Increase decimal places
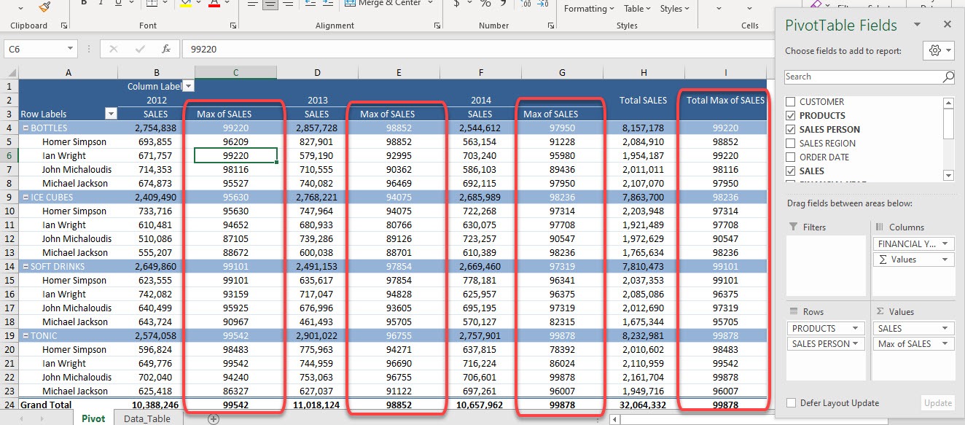 point(526,4)
